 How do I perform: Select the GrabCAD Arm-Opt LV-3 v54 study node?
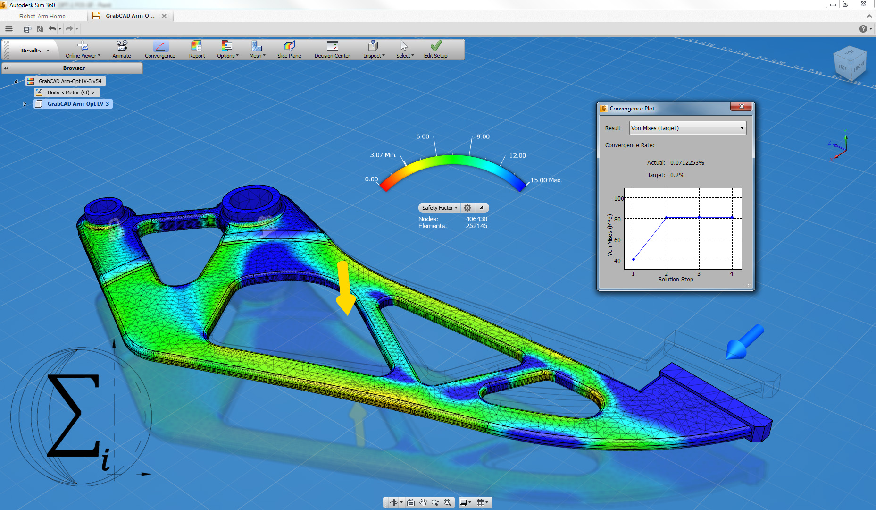(66, 81)
